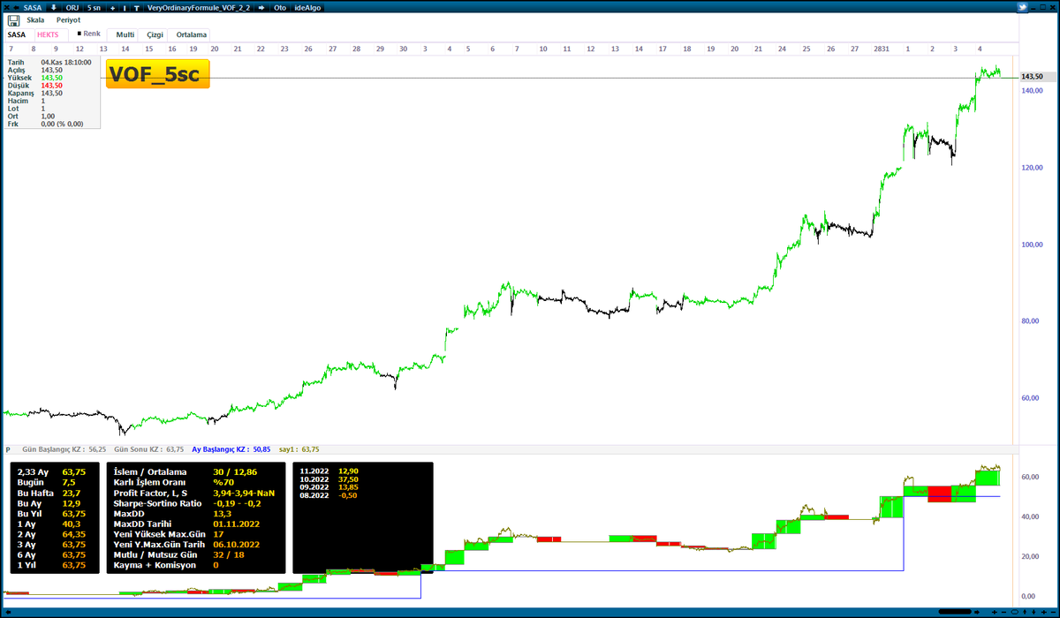Open the Periyot menu

[x=68, y=20]
